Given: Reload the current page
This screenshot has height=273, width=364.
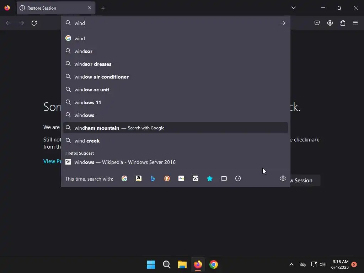Looking at the screenshot, I should 34,23.
